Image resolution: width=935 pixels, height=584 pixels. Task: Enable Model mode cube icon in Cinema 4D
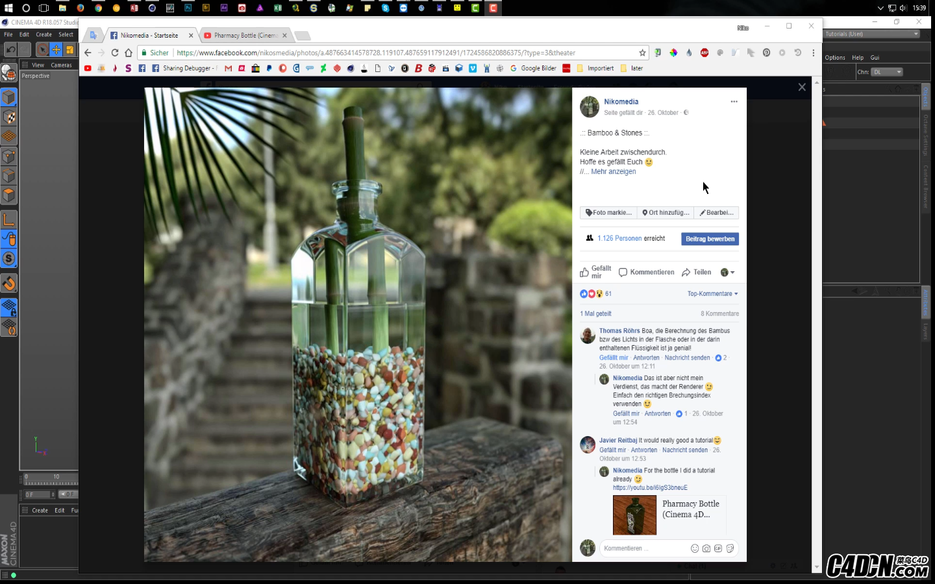[x=8, y=97]
